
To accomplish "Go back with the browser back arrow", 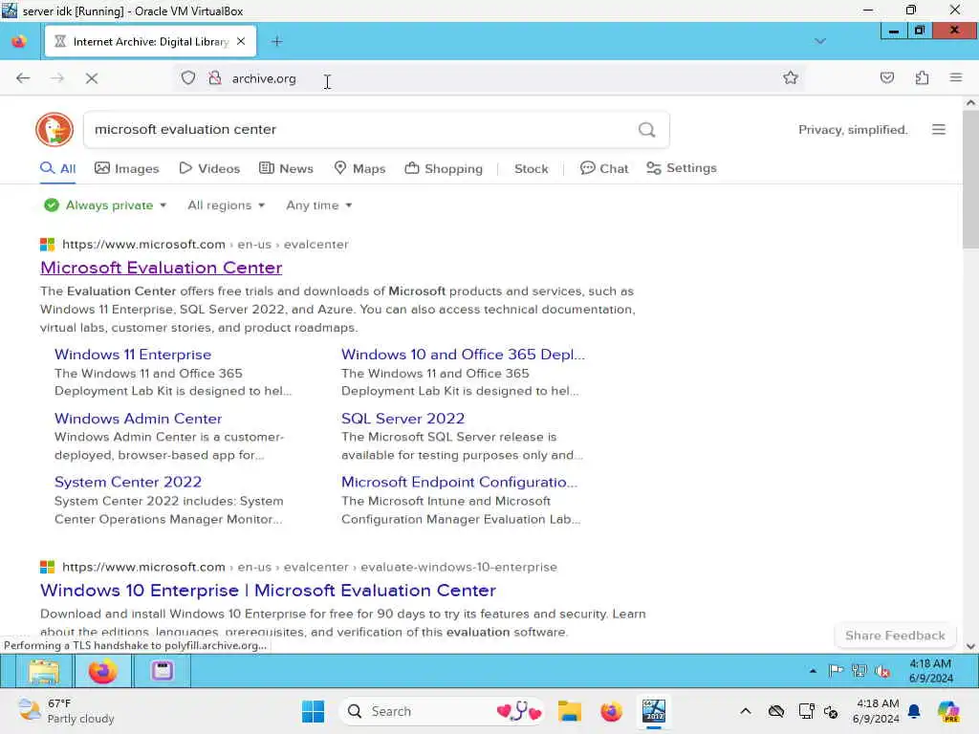I will tap(23, 78).
